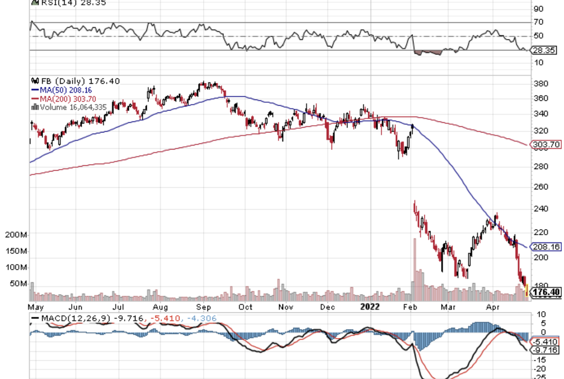This screenshot has height=379, width=564.
Task: Click the 303.70 MA(200) value tag
Action: [547, 144]
